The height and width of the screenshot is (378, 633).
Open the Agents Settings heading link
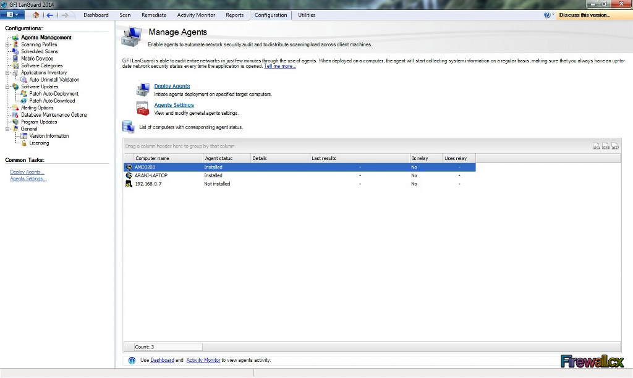(174, 105)
